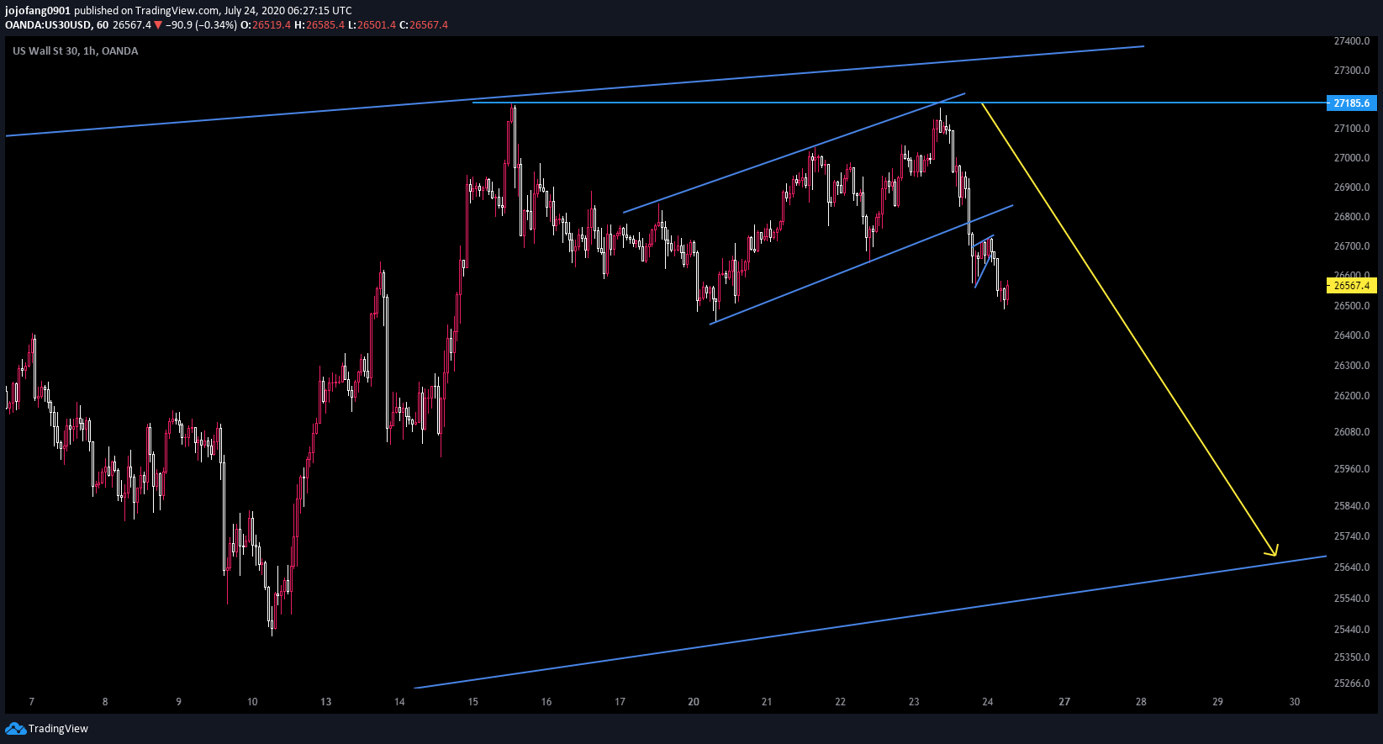Click the 25740.0 price axis label
Screen dimensions: 1383x744
1352,536
